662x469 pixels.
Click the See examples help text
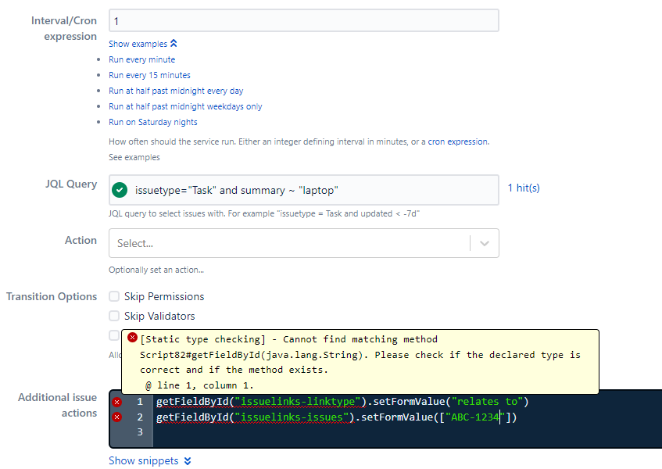[x=134, y=157]
